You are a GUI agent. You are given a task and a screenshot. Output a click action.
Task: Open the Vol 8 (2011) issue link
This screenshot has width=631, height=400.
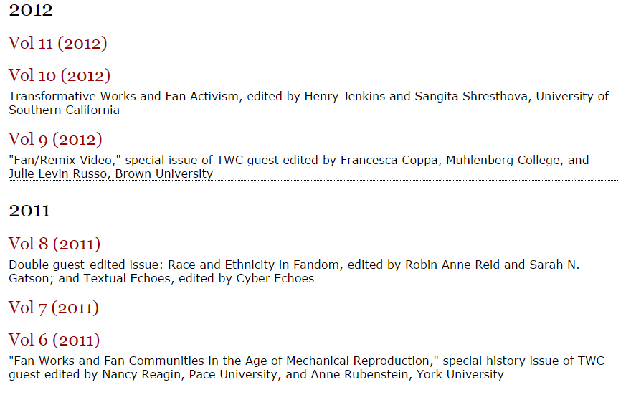coord(54,244)
